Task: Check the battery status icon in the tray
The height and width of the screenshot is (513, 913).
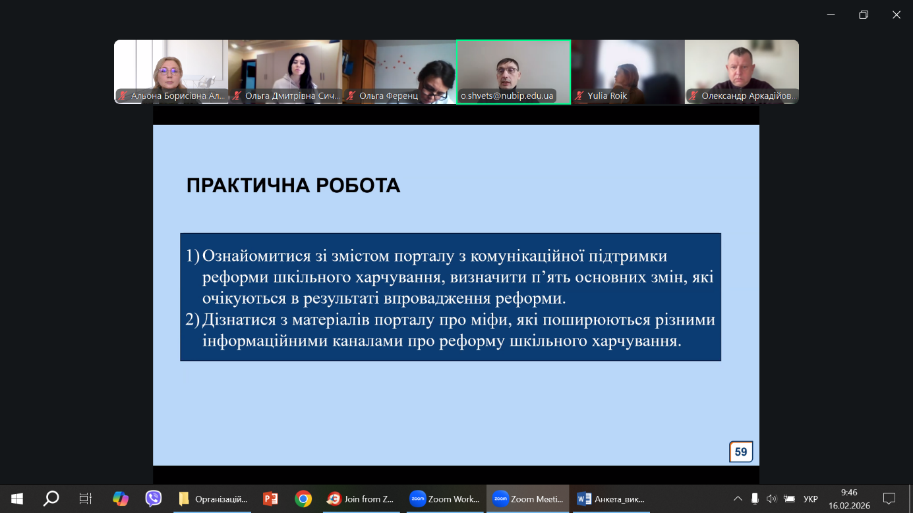Action: click(789, 499)
